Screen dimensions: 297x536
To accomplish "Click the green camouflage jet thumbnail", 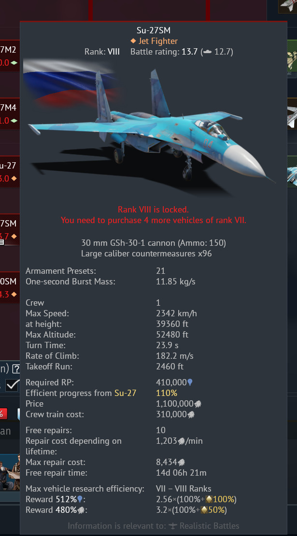I will click(x=292, y=58).
